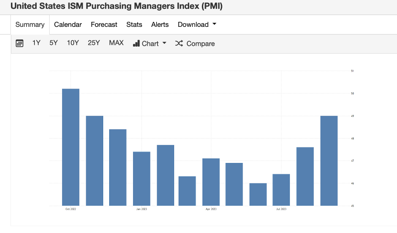Open the calendar date range icon

[19, 43]
